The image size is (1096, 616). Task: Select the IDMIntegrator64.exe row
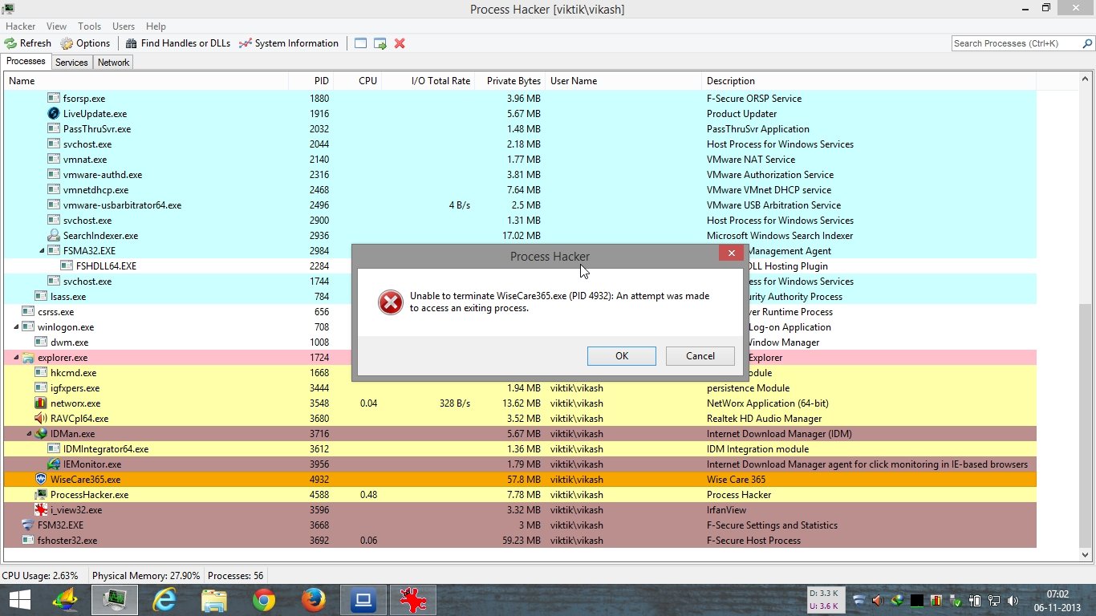pyautogui.click(x=520, y=449)
